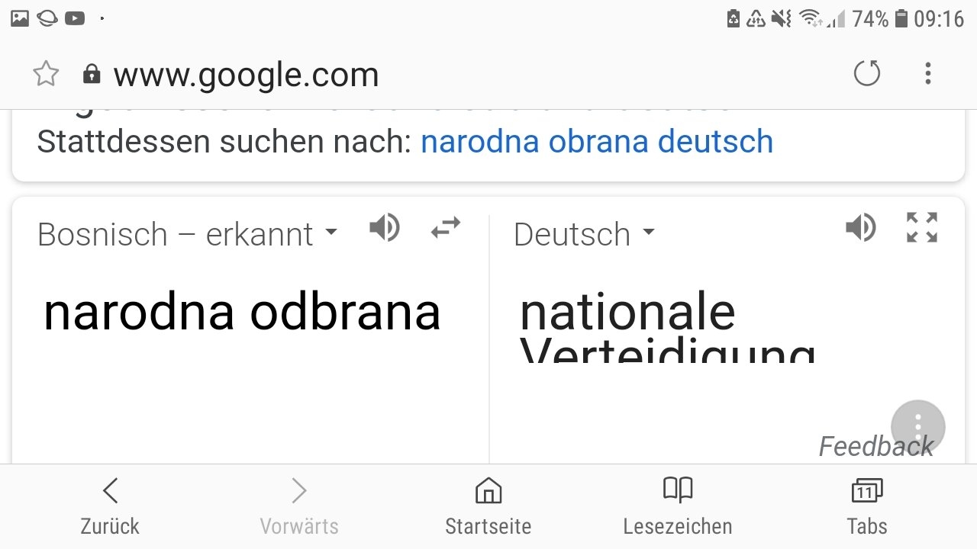Tap the floating three-dot button

click(x=917, y=426)
